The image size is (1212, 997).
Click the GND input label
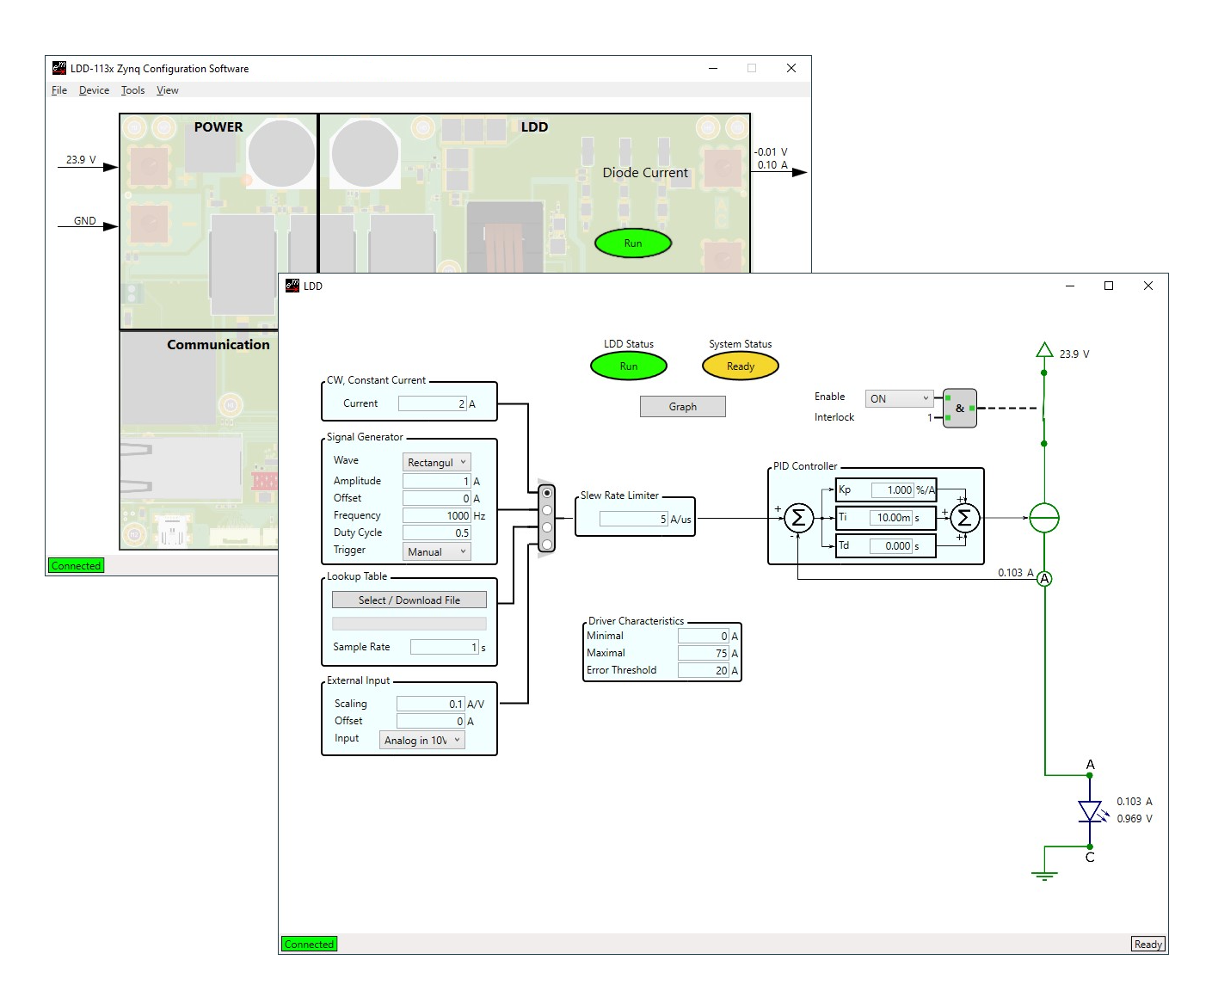[x=85, y=220]
